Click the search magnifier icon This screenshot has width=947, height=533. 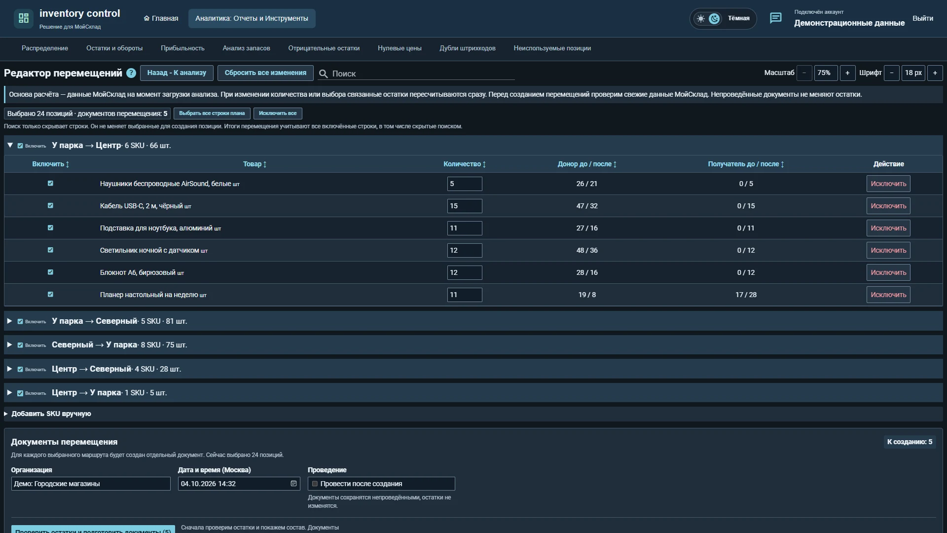pos(323,74)
